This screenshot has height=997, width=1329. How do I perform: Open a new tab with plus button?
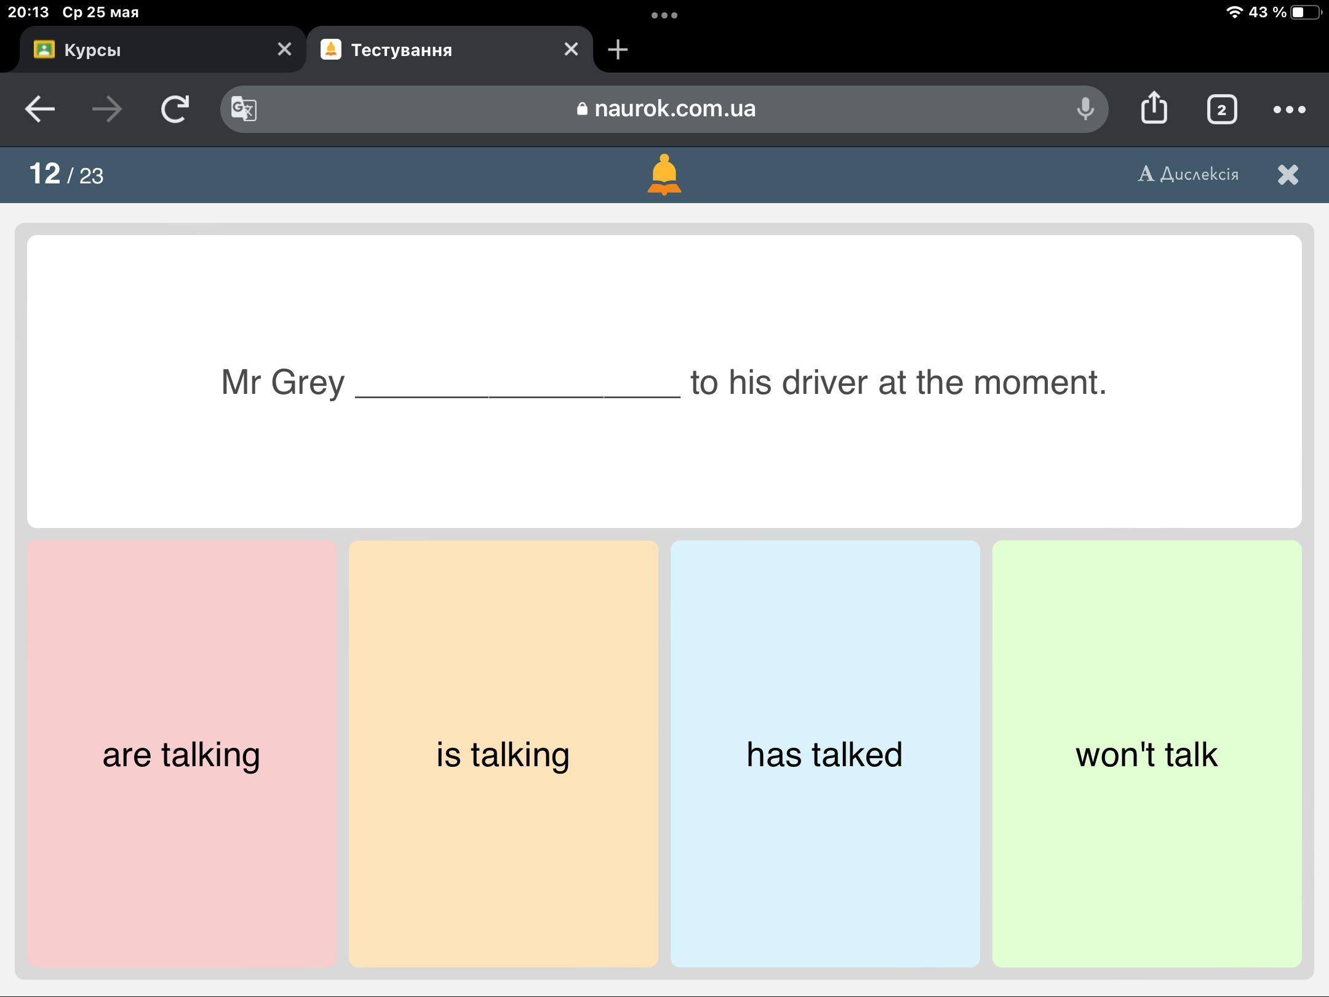point(618,50)
